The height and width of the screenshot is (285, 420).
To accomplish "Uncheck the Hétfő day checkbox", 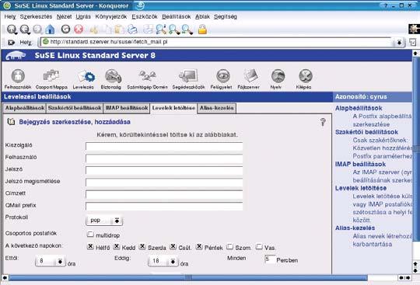I will click(x=90, y=246).
